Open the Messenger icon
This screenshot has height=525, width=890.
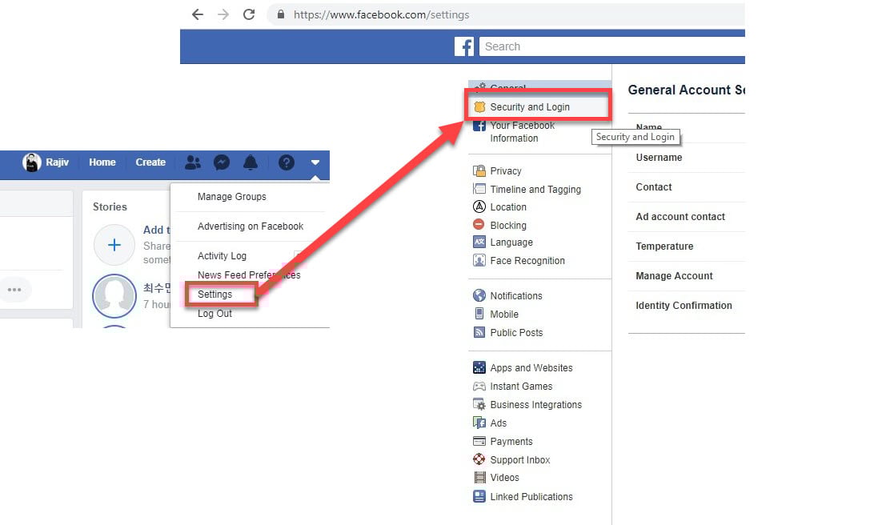(x=222, y=162)
